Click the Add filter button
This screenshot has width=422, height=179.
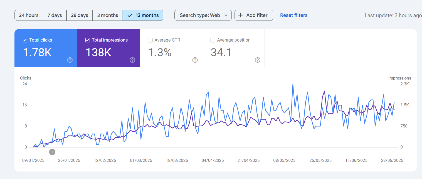click(x=254, y=15)
